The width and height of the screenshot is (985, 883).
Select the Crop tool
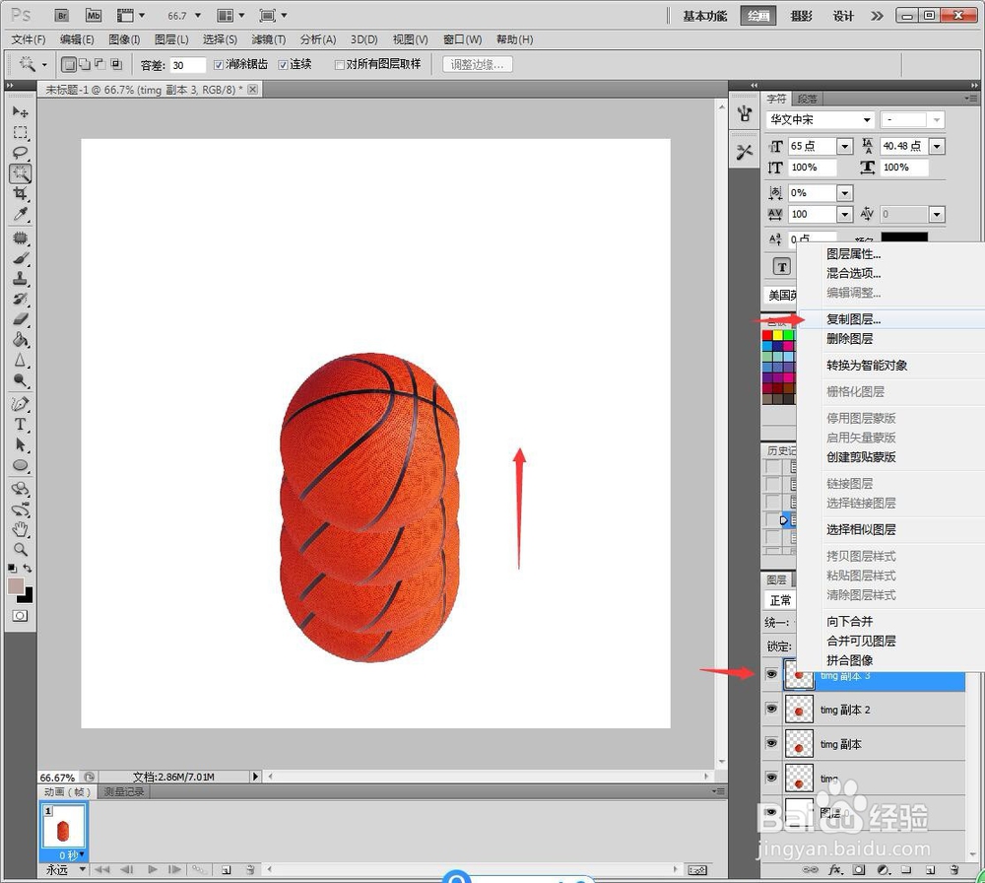22,193
